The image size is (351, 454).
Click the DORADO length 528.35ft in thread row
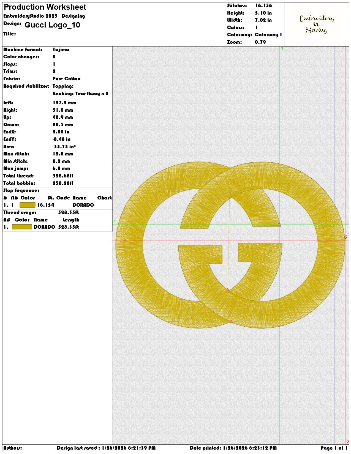click(69, 227)
